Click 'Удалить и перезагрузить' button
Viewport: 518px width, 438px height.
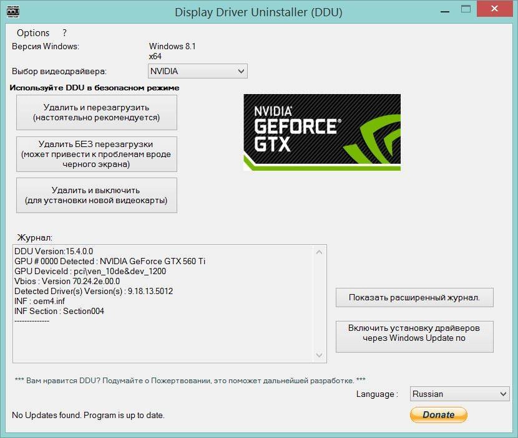click(97, 113)
